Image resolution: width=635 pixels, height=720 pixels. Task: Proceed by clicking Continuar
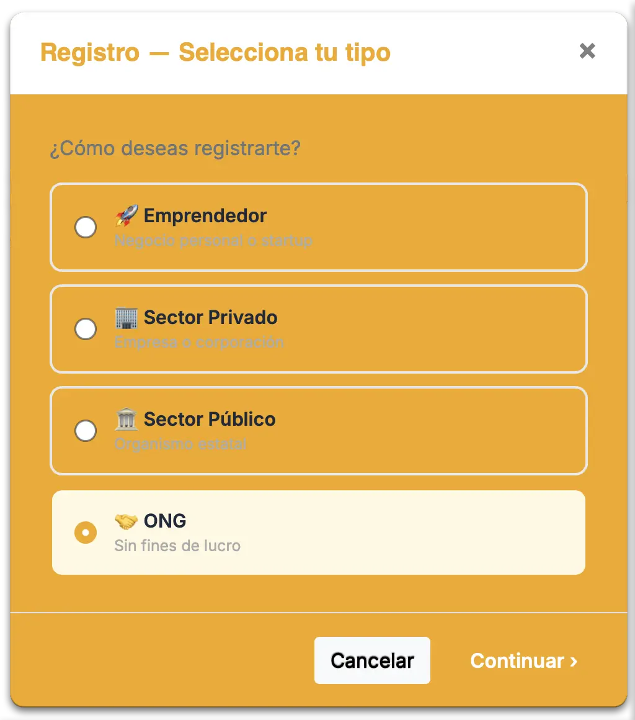[523, 661]
